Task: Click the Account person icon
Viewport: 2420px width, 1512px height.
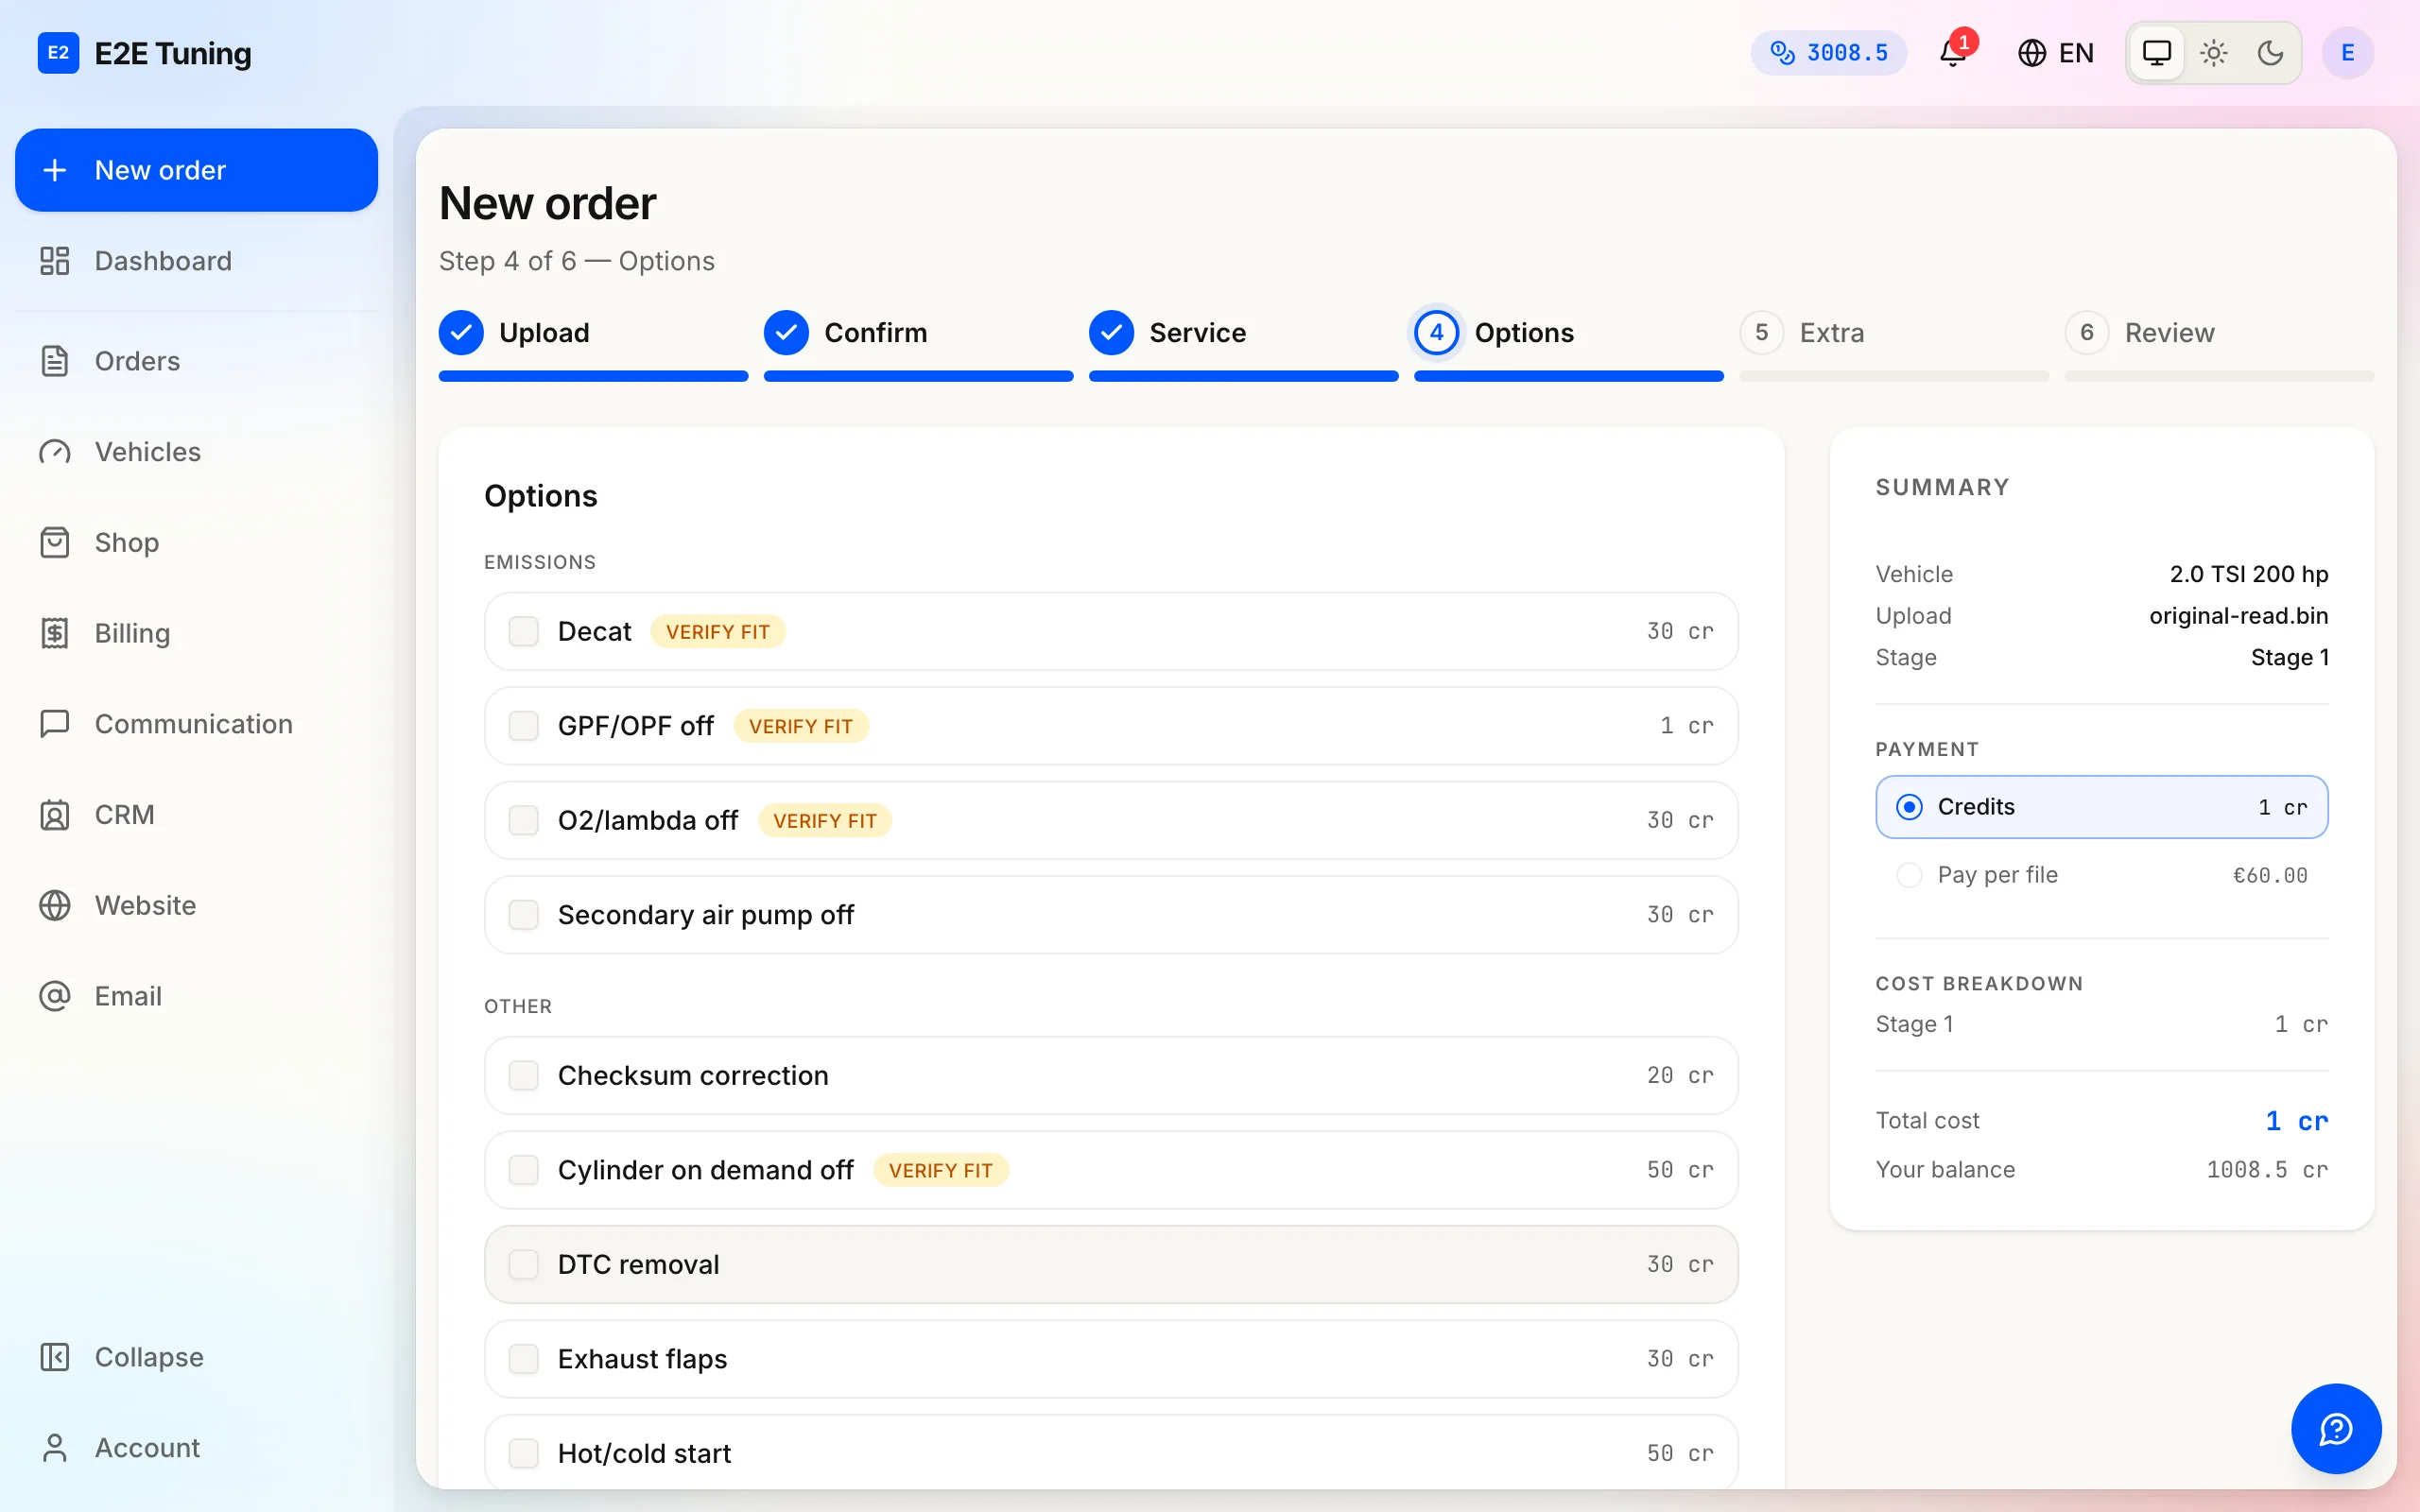Action: 55,1447
